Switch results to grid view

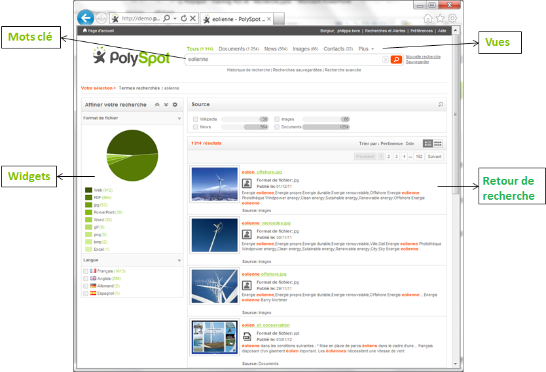(438, 143)
